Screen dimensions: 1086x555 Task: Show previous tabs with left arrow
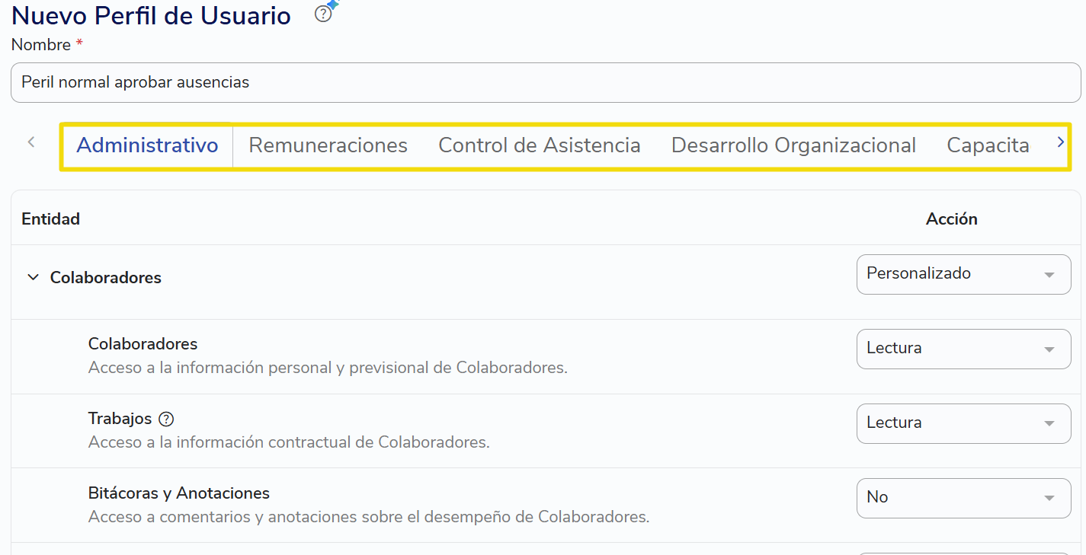coord(31,142)
